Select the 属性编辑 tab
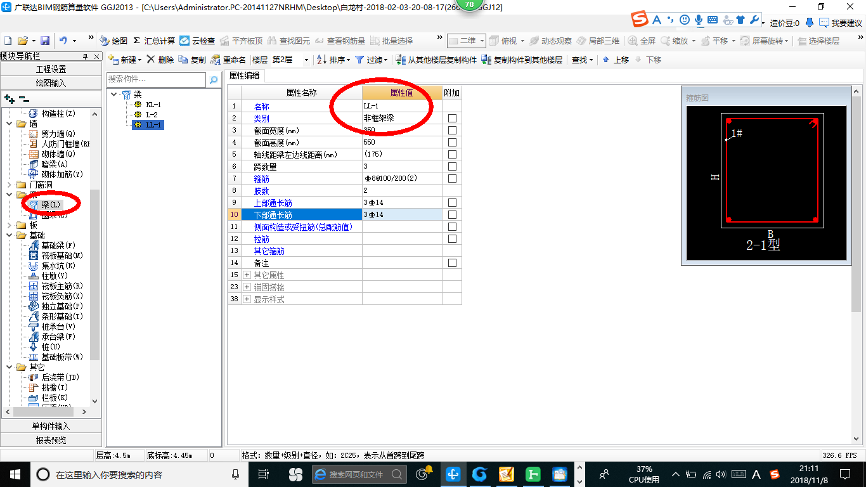 coord(244,75)
